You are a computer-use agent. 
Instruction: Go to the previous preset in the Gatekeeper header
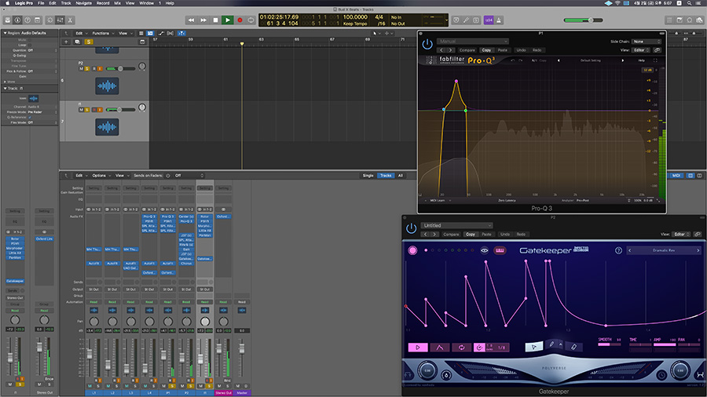425,234
